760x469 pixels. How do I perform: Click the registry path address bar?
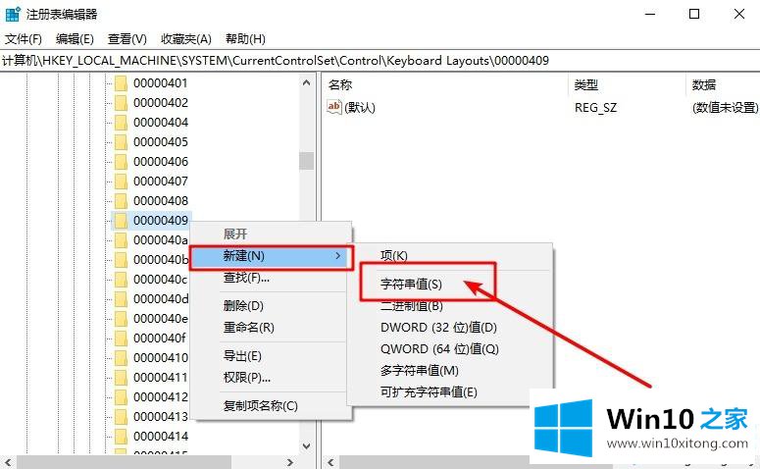coord(380,61)
